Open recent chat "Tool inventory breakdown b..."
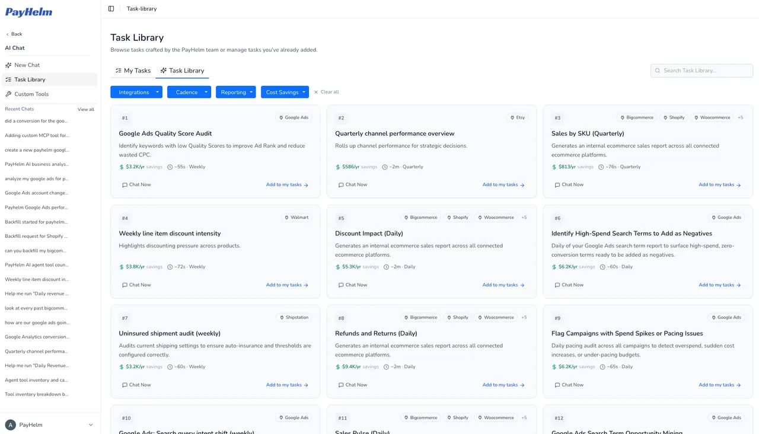 37,395
